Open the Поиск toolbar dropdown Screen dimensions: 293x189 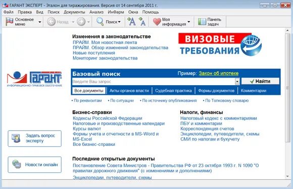coord(119,22)
